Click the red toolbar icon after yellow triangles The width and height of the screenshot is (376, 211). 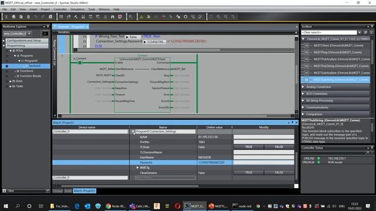163,17
